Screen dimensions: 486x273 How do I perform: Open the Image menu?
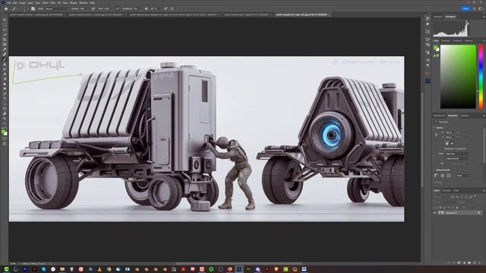pos(22,3)
